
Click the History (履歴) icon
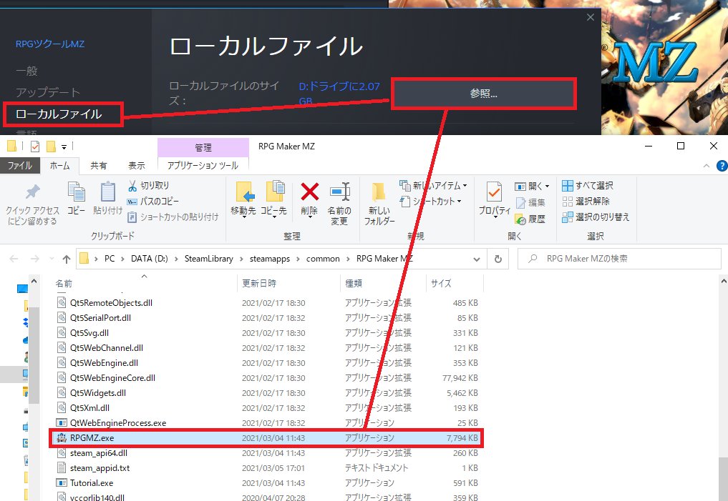520,219
